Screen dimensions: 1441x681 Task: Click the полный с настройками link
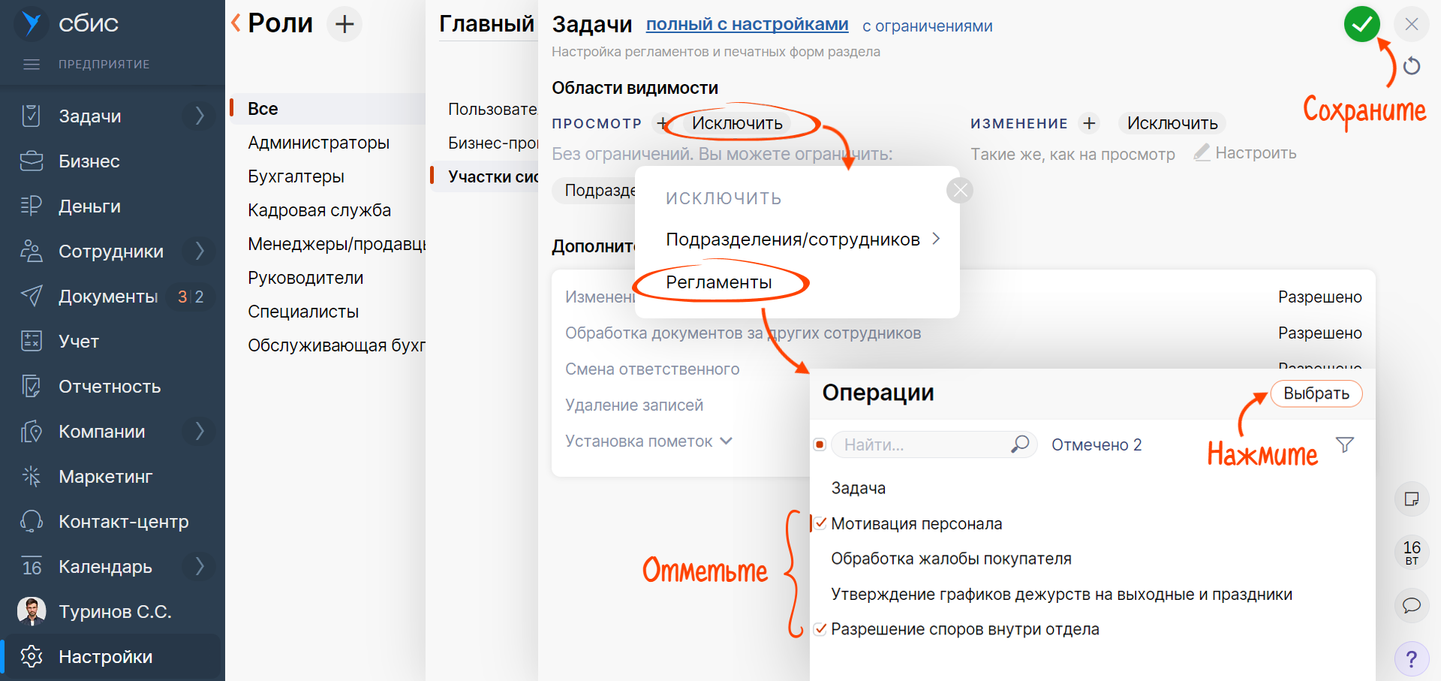pos(747,25)
